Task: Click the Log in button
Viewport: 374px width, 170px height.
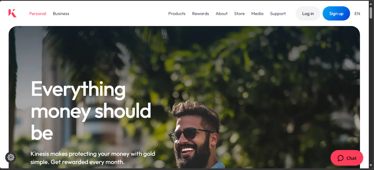Action: pos(308,13)
